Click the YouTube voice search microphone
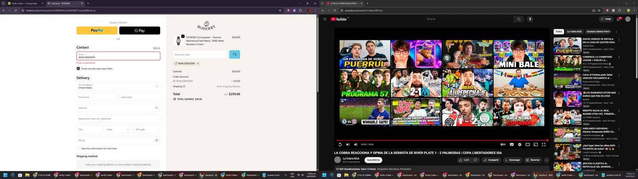Image resolution: width=638 pixels, height=179 pixels. [530, 19]
